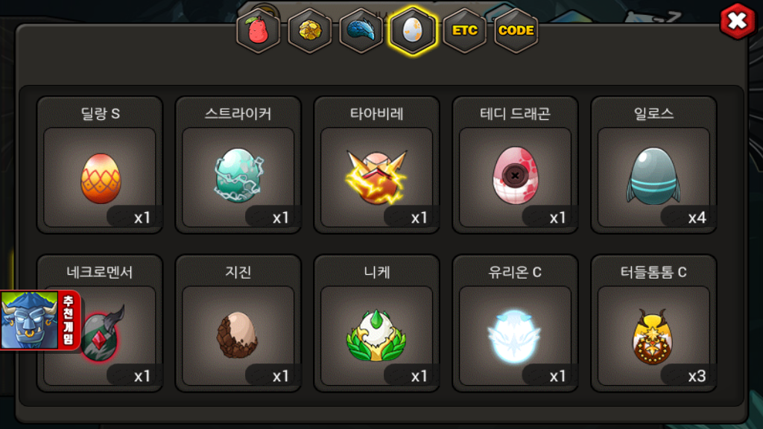Open the 추천게임 recommended game banner
Image resolution: width=763 pixels, height=429 pixels.
(x=40, y=320)
